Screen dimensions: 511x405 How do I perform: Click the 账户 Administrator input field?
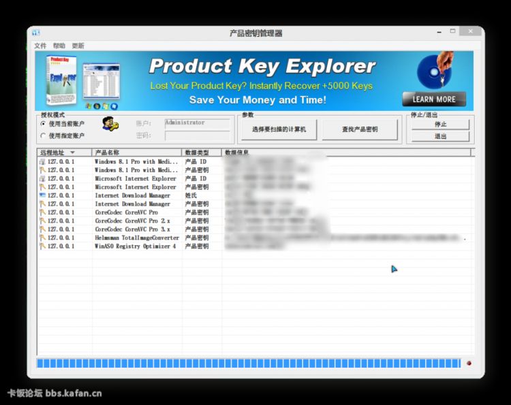pos(198,124)
